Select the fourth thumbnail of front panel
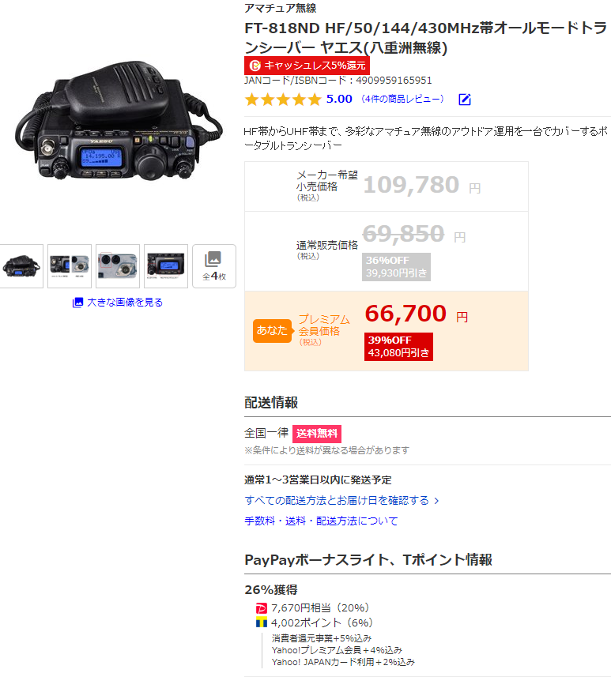This screenshot has width=611, height=677. tap(166, 266)
